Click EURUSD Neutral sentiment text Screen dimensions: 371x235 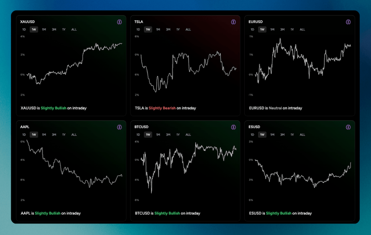(275, 108)
